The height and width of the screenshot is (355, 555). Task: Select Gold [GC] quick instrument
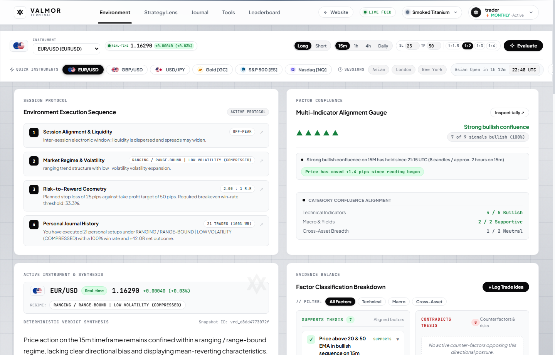212,70
